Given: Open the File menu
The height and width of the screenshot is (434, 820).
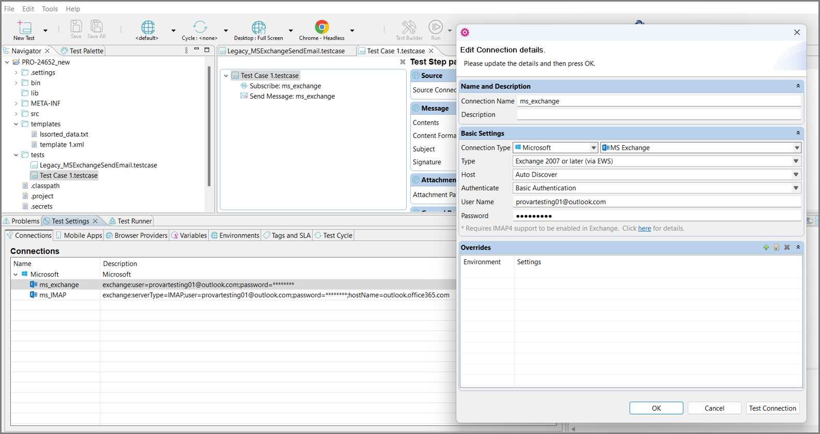Looking at the screenshot, I should point(9,9).
